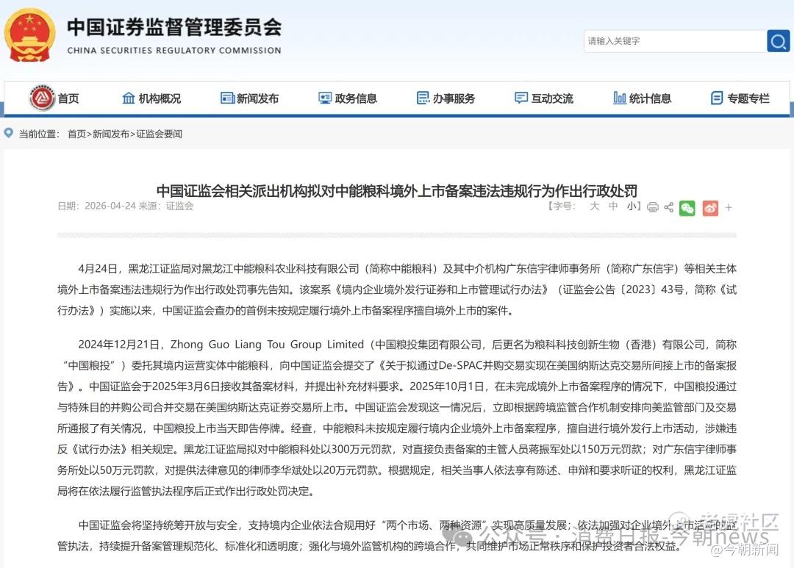Click the CSRC national emblem logo
The width and height of the screenshot is (794, 568).
[29, 35]
